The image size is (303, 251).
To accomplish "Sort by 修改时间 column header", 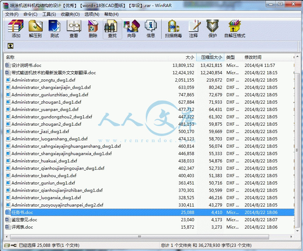I will pos(267,57).
